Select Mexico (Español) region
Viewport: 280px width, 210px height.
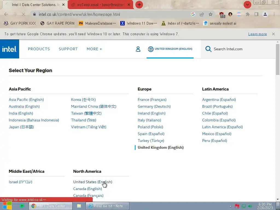(x=217, y=134)
